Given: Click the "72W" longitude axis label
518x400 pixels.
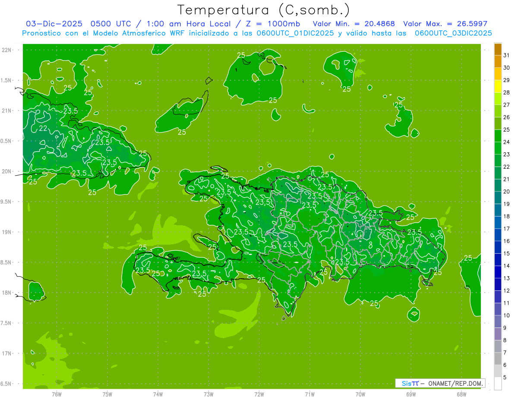Looking at the screenshot, I should tap(259, 394).
